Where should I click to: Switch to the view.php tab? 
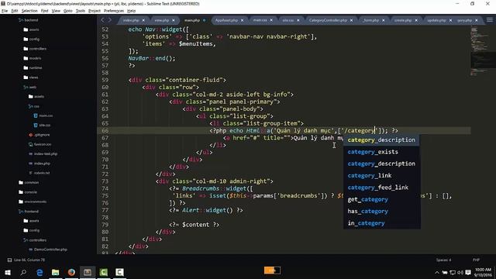pos(162,20)
